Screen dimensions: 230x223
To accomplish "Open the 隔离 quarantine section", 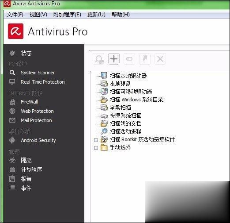I will tap(26, 160).
